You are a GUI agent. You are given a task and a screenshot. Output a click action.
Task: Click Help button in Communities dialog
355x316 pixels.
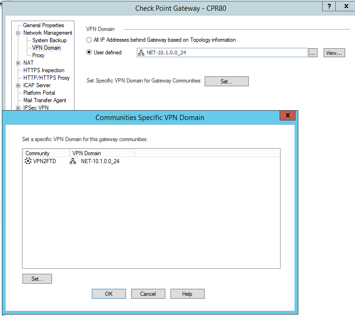pyautogui.click(x=187, y=294)
